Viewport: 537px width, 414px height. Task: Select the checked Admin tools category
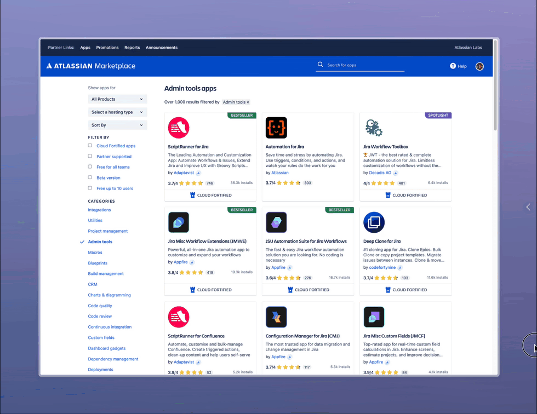click(x=100, y=242)
